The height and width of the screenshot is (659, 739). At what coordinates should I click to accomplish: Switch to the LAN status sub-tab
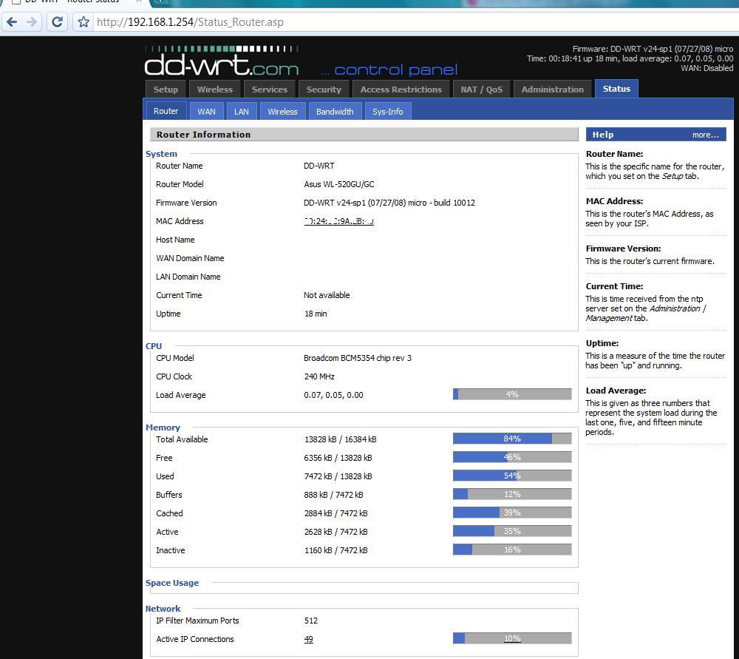pyautogui.click(x=242, y=112)
